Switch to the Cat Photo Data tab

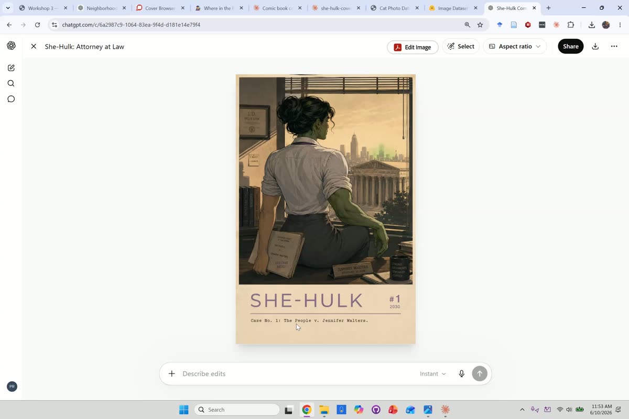coord(394,8)
